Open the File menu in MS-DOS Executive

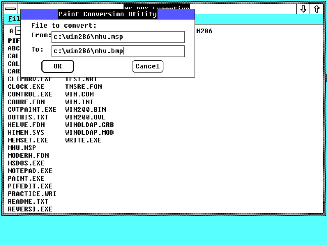point(14,19)
